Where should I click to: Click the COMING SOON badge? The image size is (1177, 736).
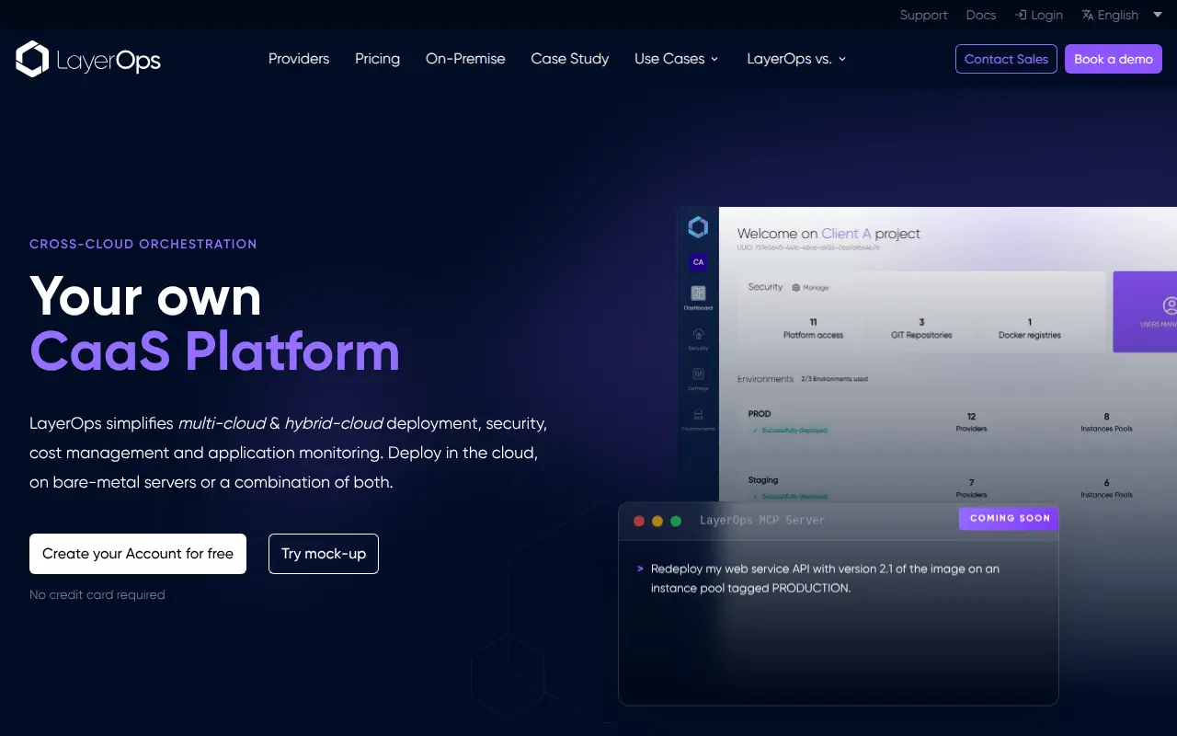1010,518
